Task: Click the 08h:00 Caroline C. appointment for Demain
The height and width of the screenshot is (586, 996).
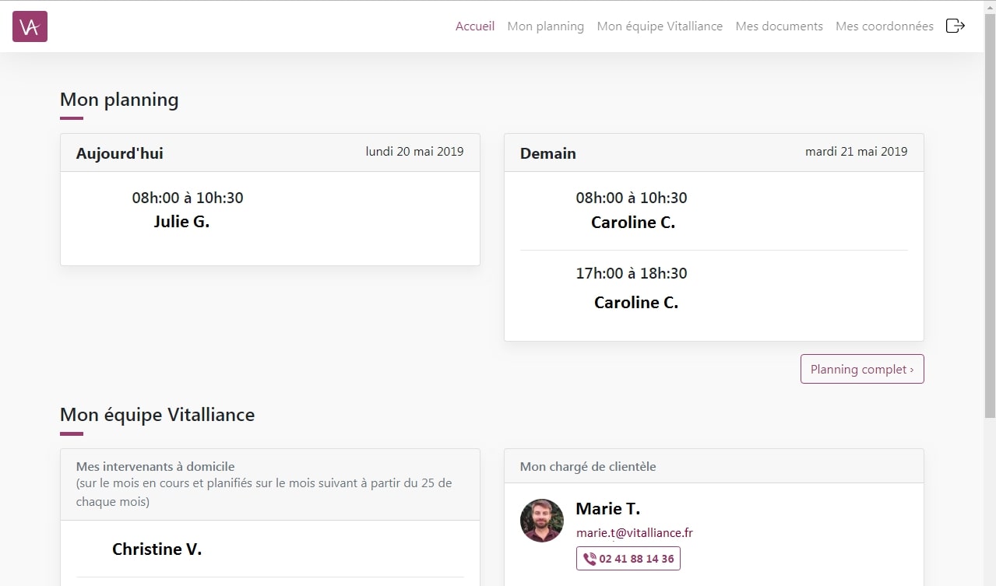Action: [631, 209]
